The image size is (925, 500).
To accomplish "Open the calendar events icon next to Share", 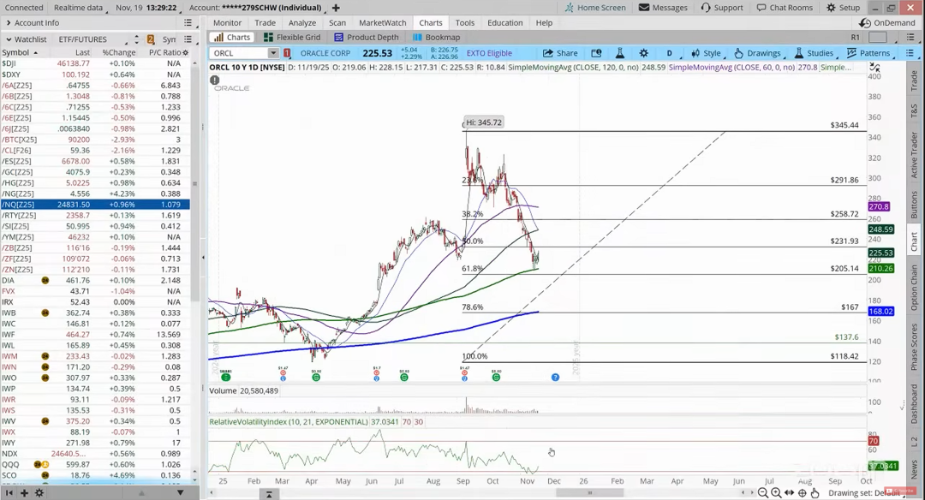I will (x=596, y=53).
